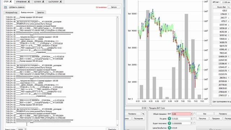
Task: Select the 79015.45 order book row
Action: click(x=222, y=53)
